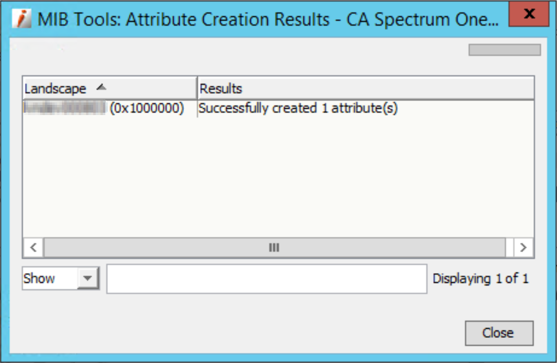Viewport: 557px width, 363px height.
Task: Click the 'Successfully created 1 attribute(s)' result cell
Action: pyautogui.click(x=298, y=108)
